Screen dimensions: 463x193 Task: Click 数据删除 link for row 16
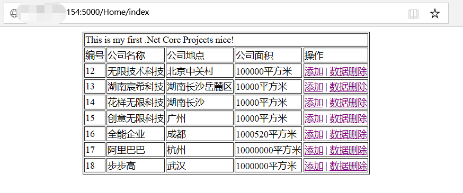pyautogui.click(x=349, y=135)
